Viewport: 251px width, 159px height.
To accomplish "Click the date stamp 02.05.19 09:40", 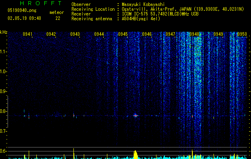I will pyautogui.click(x=24, y=18).
